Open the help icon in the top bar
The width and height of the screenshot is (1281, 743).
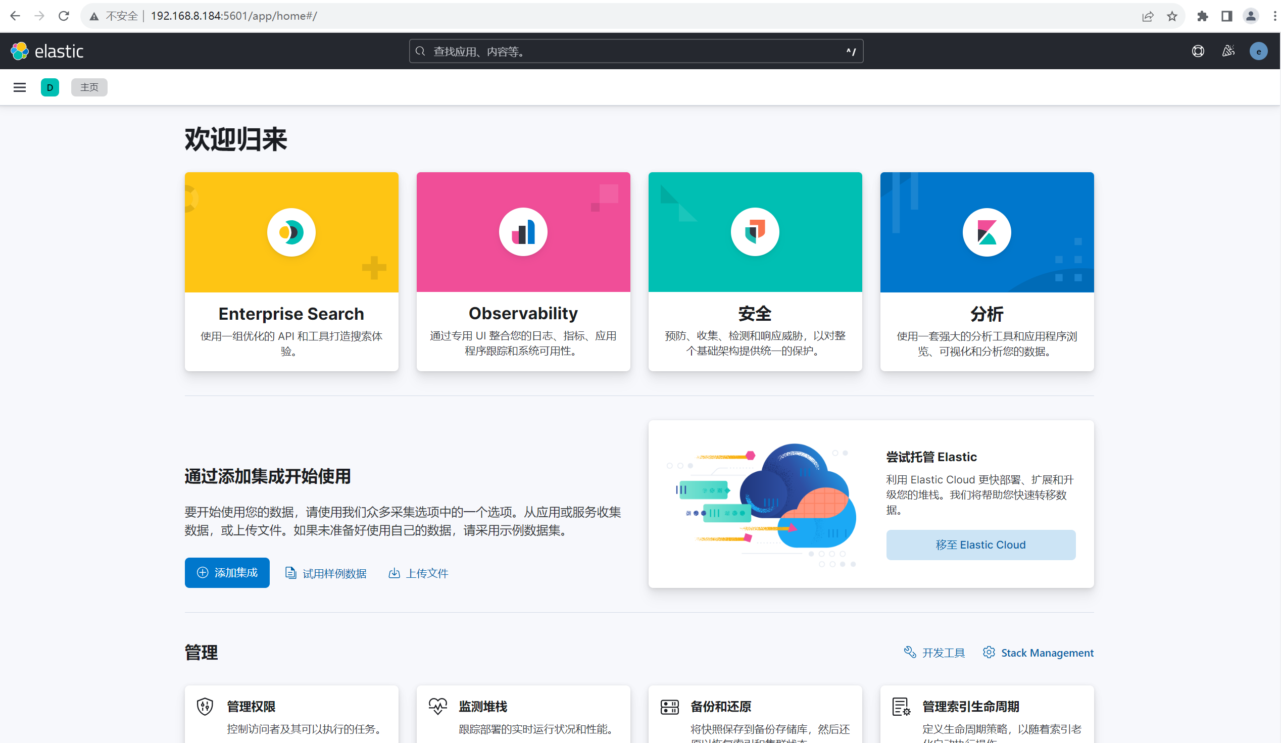[1198, 51]
